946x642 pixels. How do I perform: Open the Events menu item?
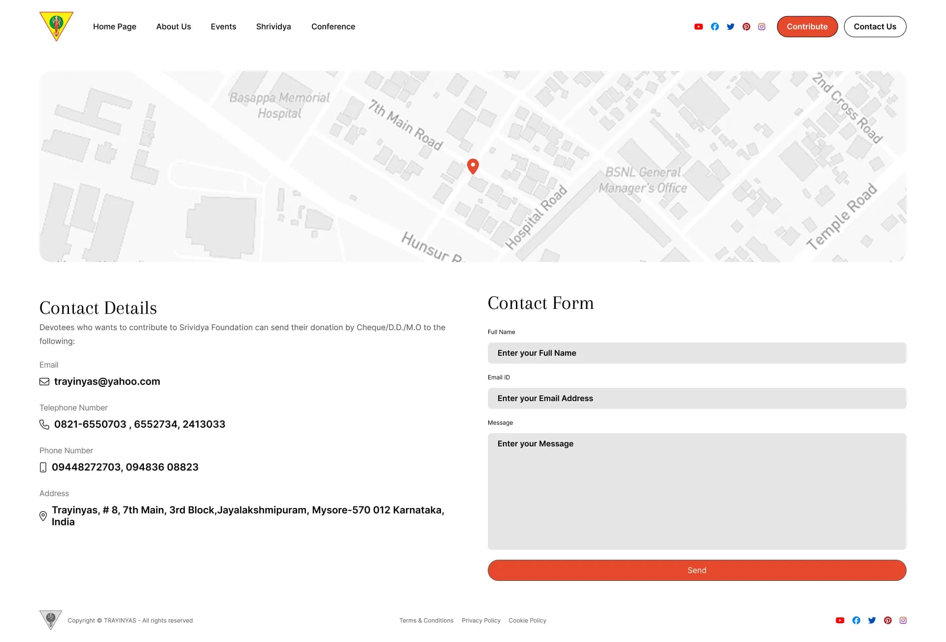[x=224, y=27]
